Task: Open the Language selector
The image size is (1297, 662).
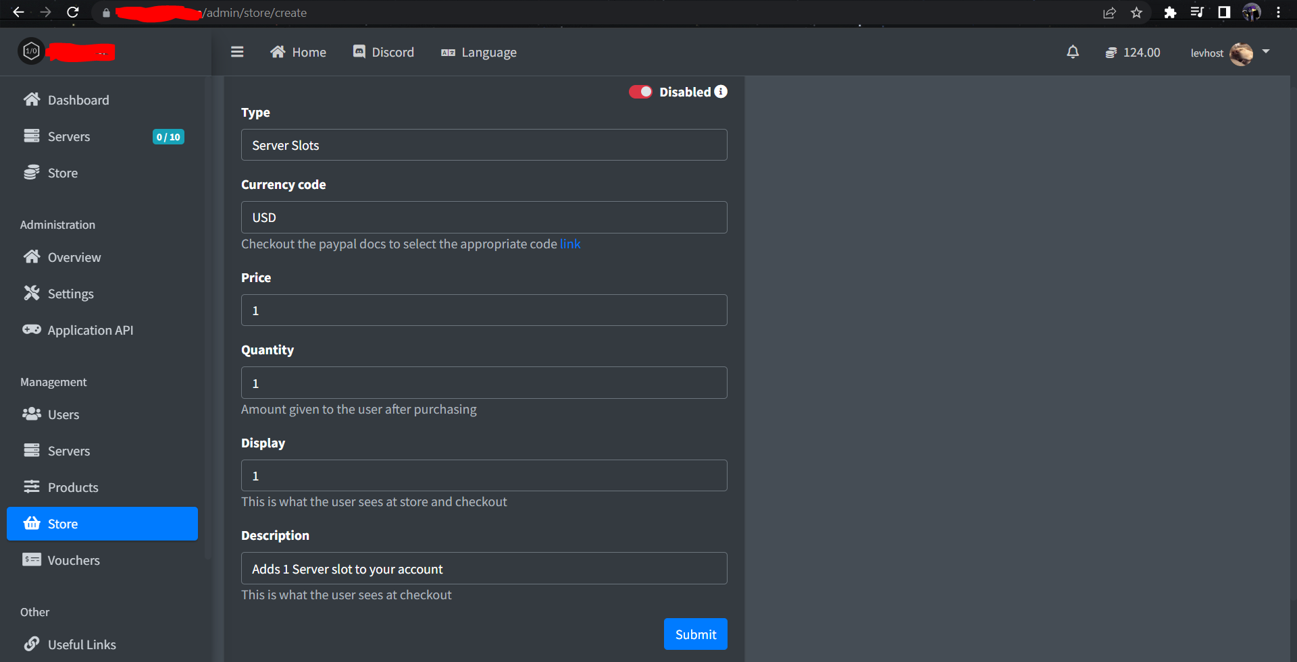Action: click(478, 52)
